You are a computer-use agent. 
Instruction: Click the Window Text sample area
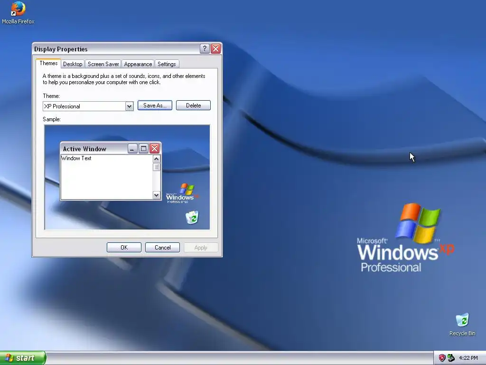(x=107, y=177)
